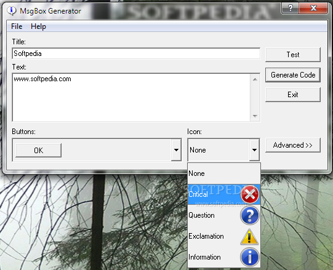Open the Buttons dropdown arrow
The height and width of the screenshot is (270, 333).
(176, 150)
